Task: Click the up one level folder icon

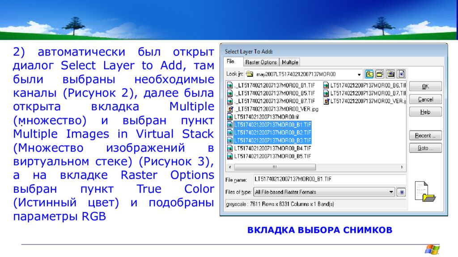Action: (x=369, y=74)
